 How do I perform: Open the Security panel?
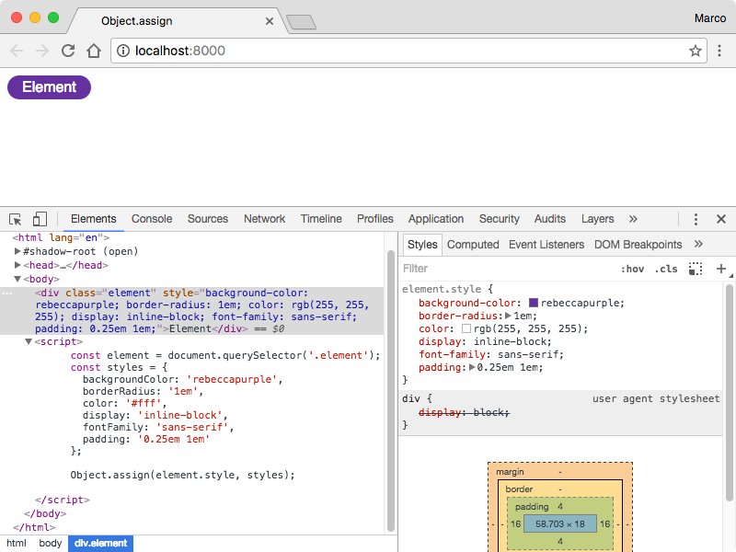point(499,219)
